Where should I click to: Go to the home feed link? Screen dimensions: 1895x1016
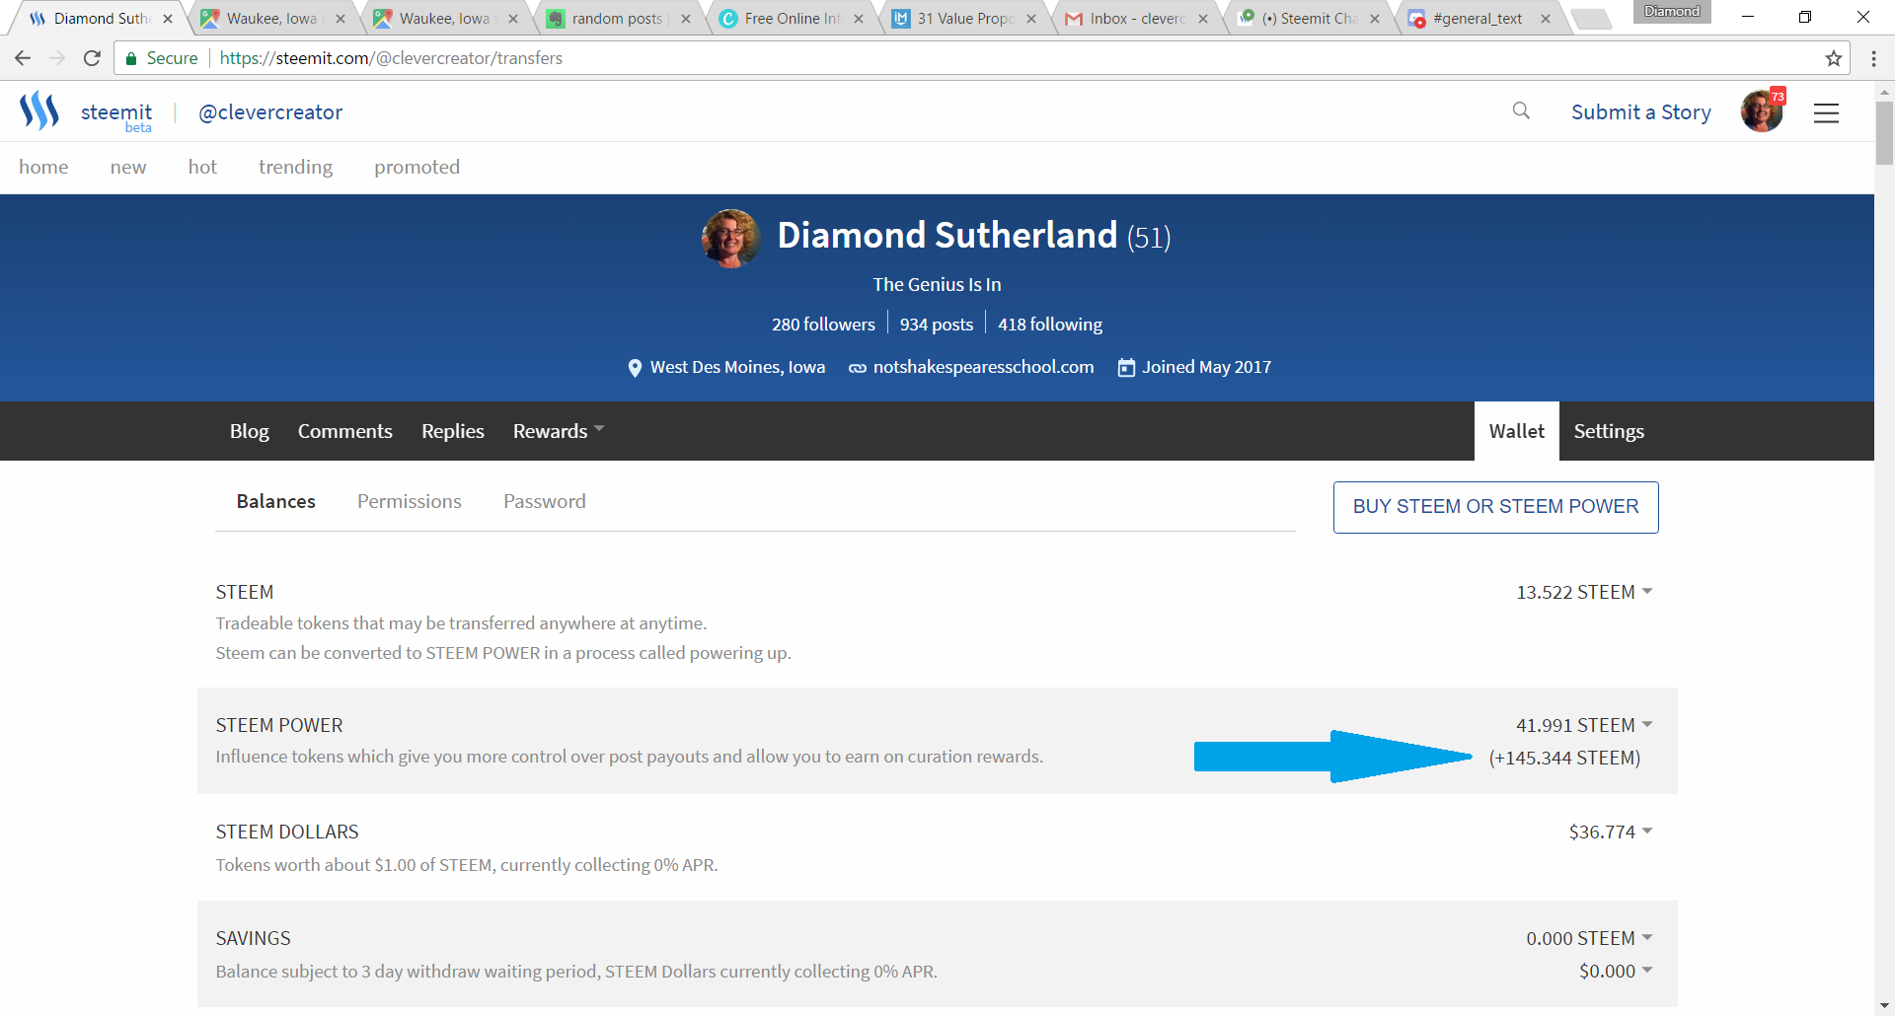click(43, 167)
